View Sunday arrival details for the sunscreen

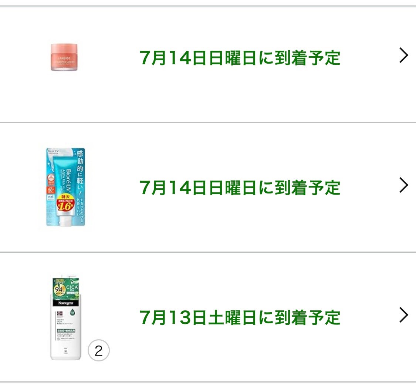tap(240, 187)
